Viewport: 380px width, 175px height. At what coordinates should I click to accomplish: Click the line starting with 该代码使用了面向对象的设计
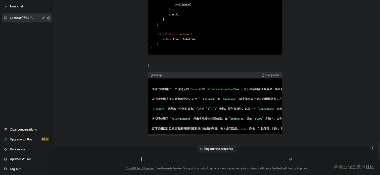(217, 99)
